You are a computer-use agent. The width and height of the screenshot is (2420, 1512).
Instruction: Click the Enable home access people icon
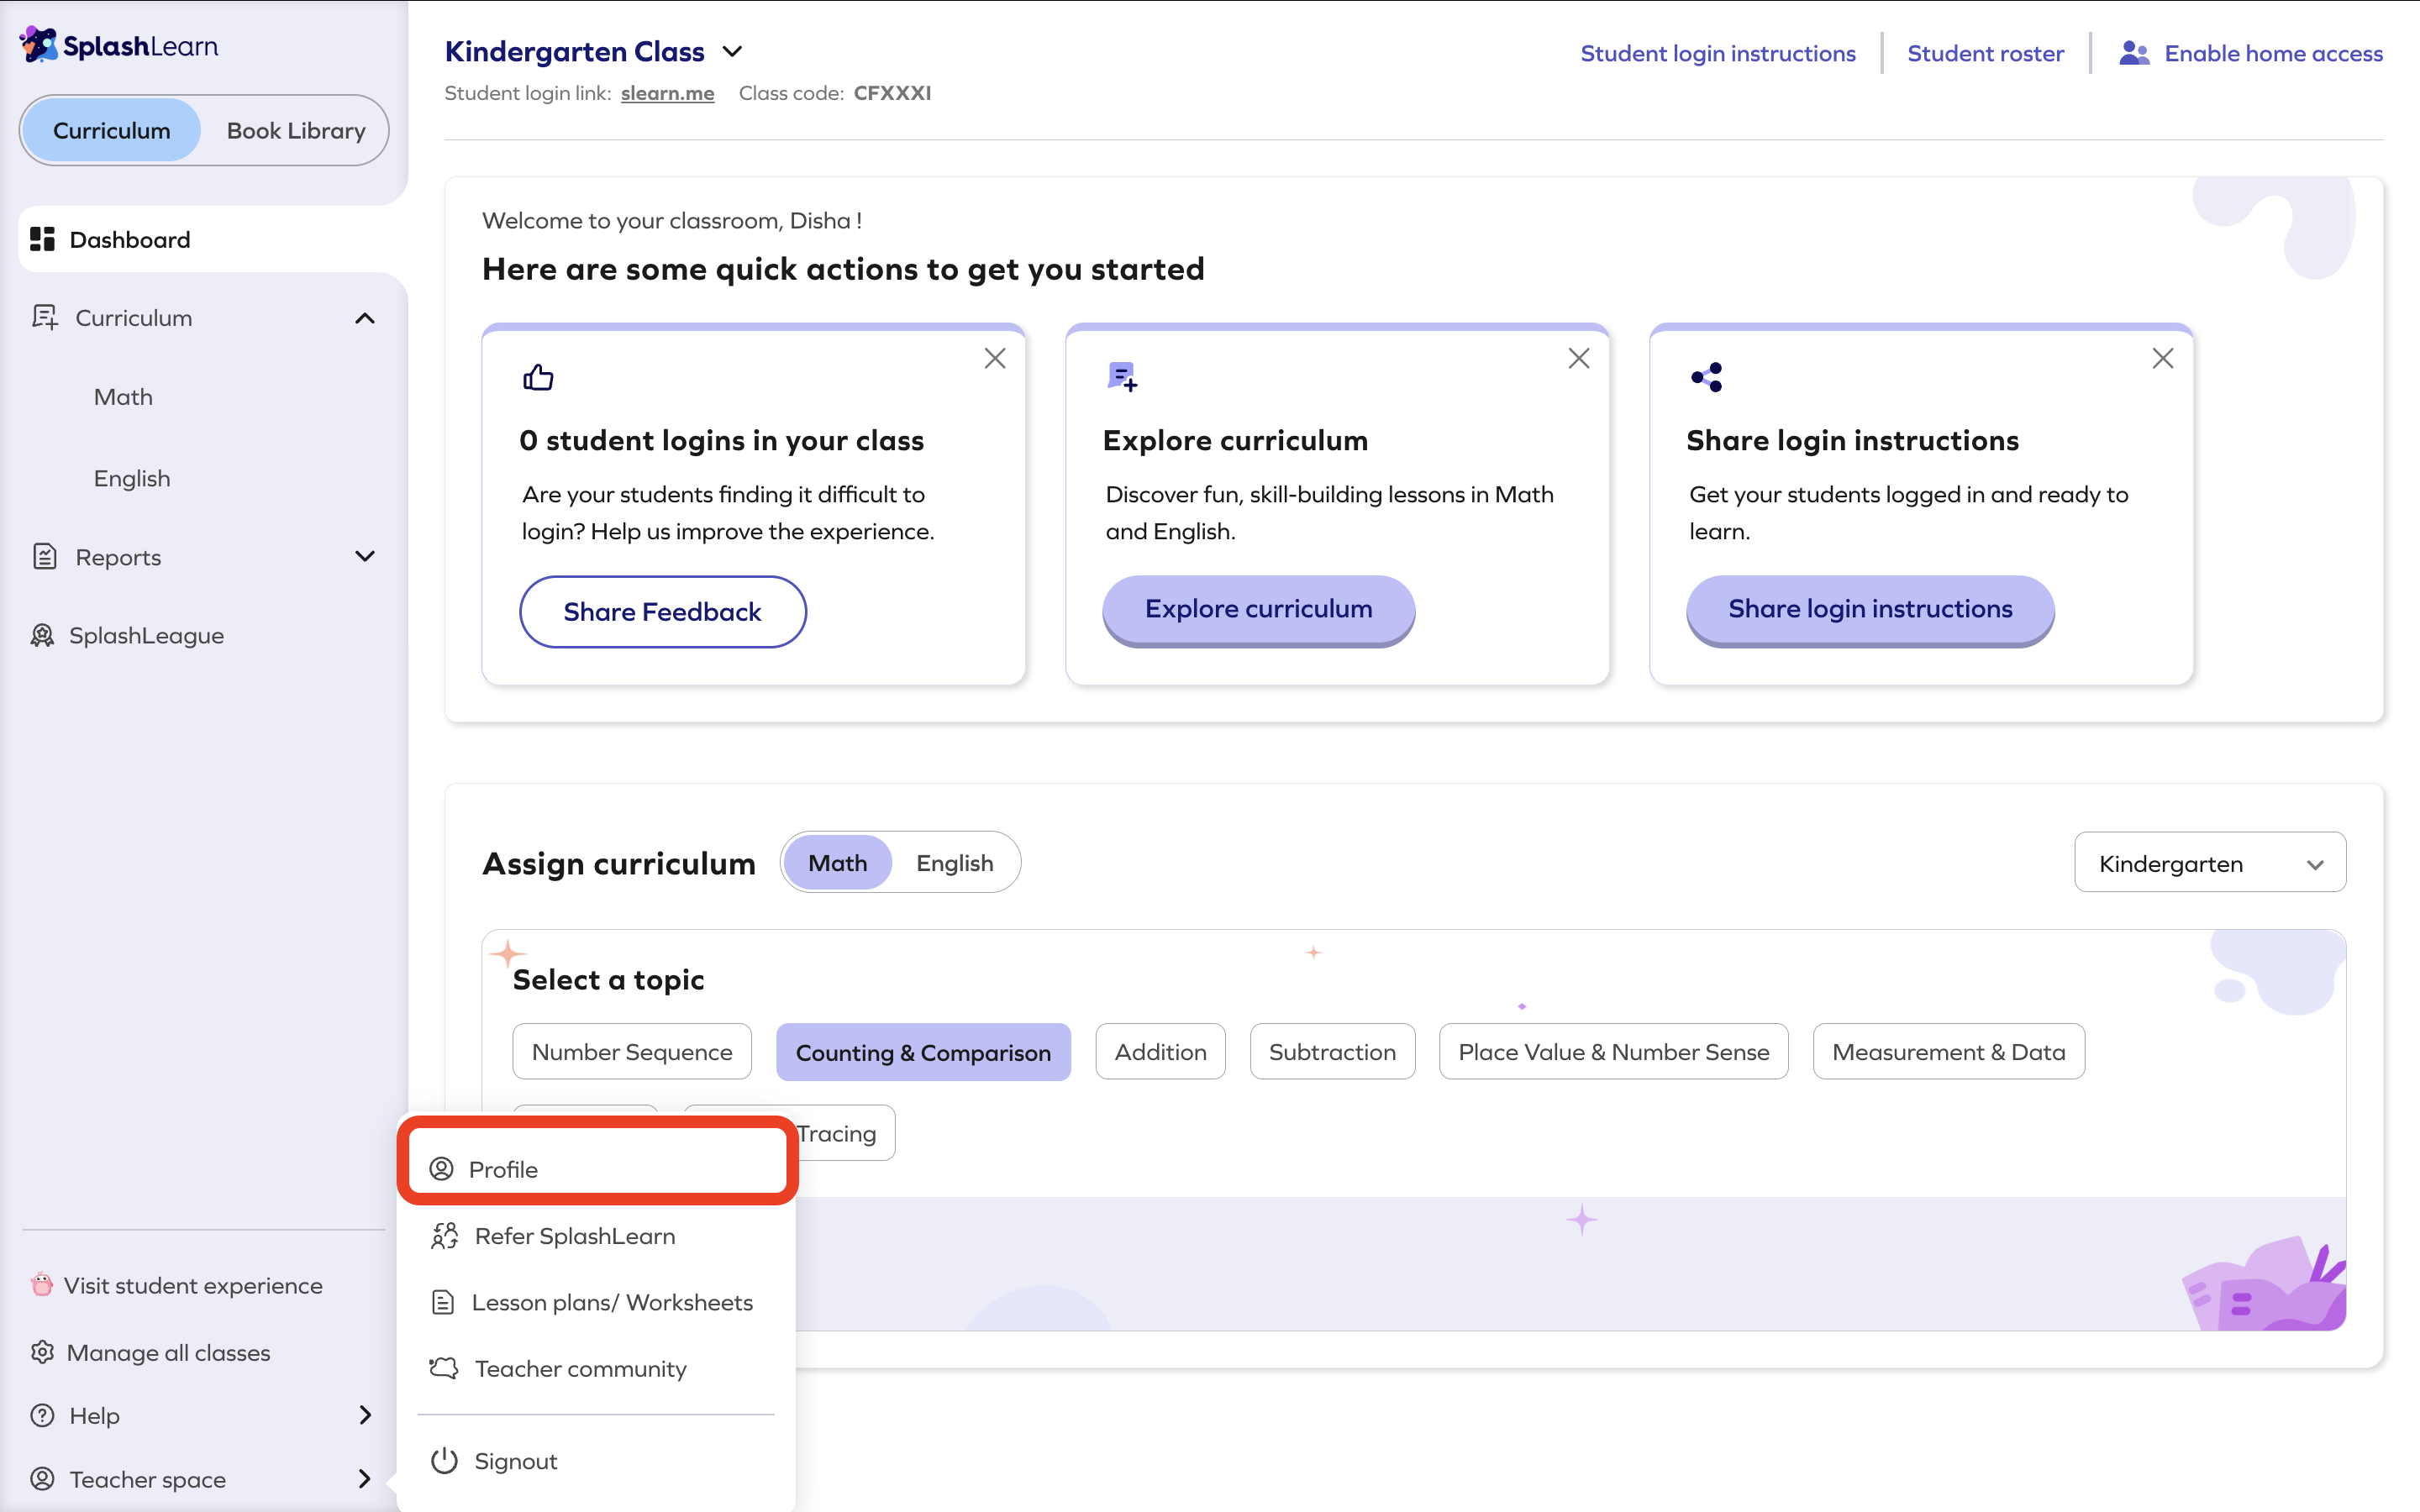tap(2134, 53)
